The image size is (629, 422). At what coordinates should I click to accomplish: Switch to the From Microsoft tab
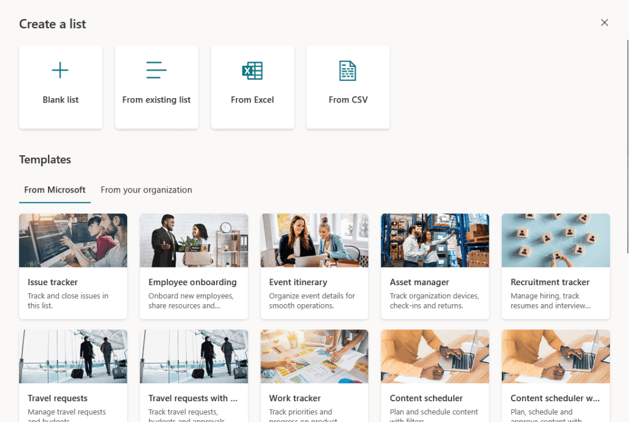click(55, 190)
